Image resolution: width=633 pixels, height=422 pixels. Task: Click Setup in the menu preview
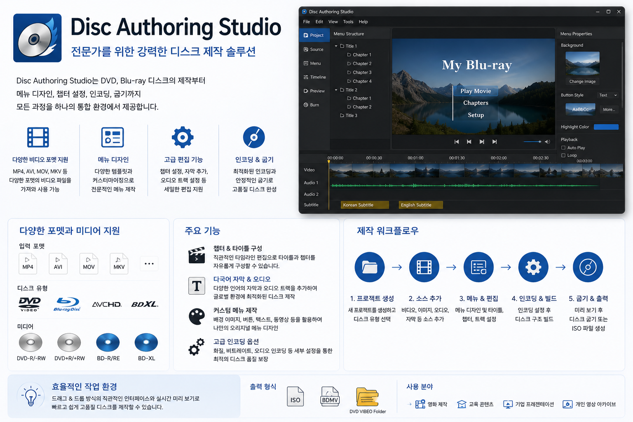pos(476,115)
